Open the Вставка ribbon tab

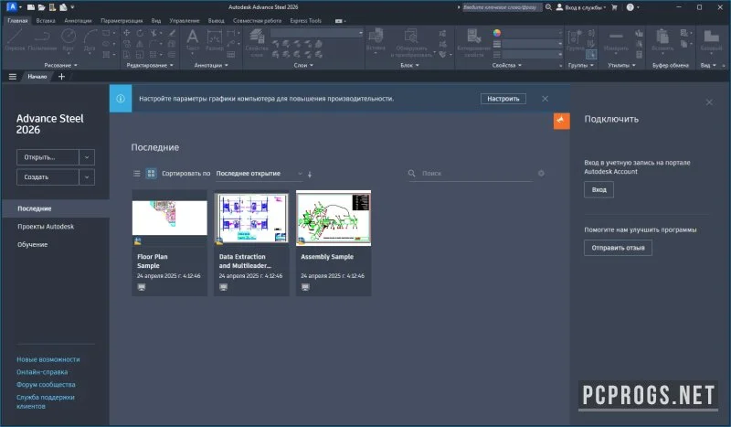(46, 20)
